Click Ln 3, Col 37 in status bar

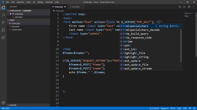pyautogui.click(x=154, y=108)
